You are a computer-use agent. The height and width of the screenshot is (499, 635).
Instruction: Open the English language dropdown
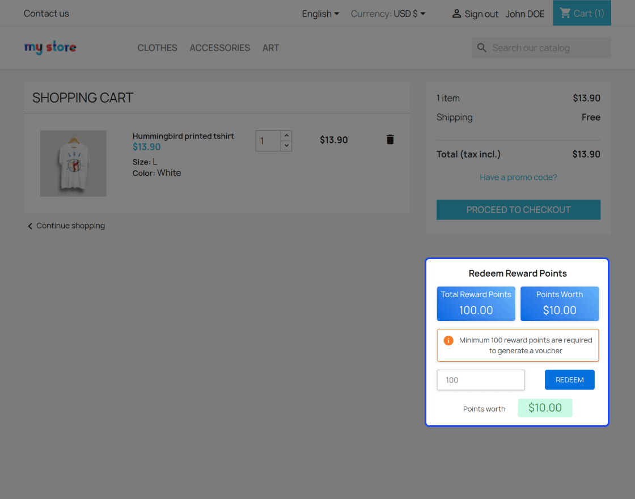320,14
